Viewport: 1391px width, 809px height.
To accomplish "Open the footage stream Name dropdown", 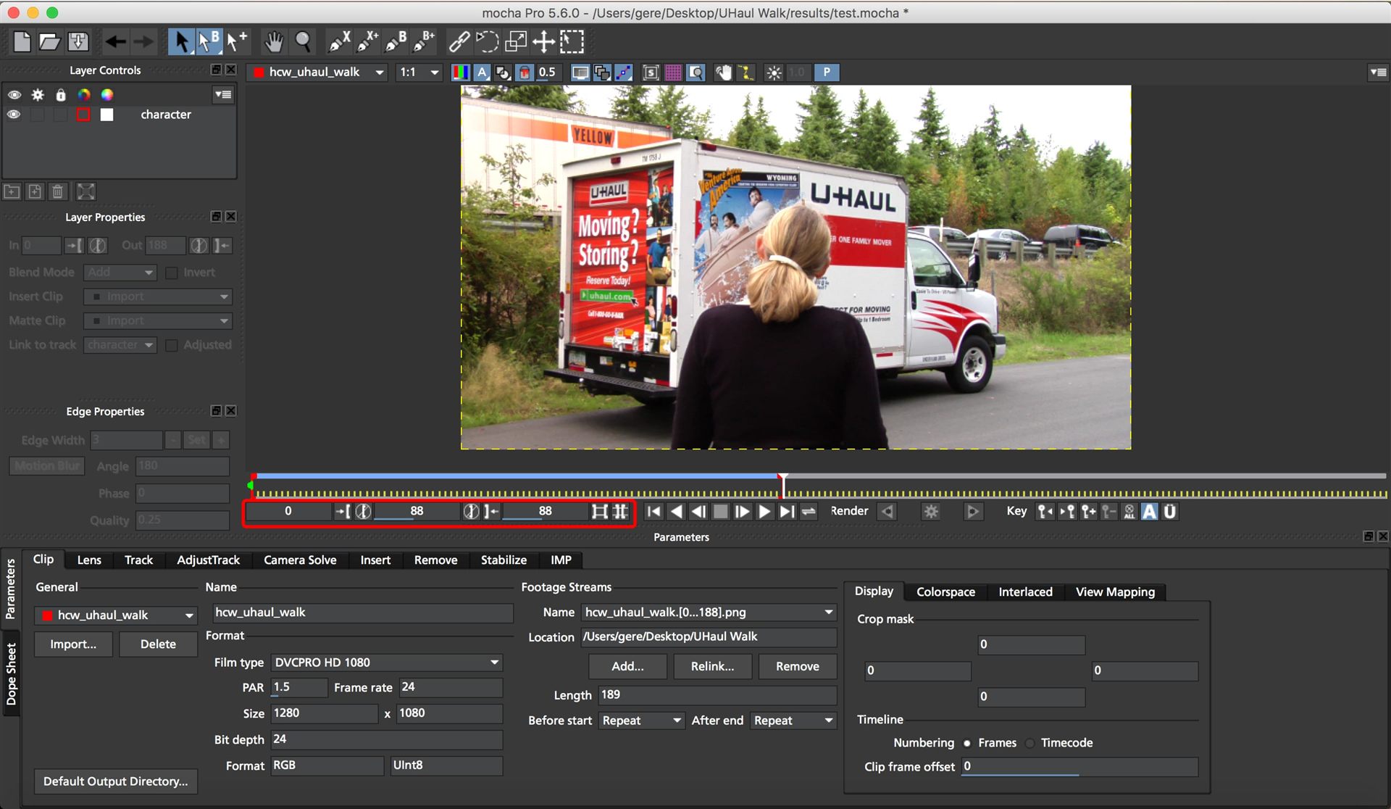I will 709,613.
